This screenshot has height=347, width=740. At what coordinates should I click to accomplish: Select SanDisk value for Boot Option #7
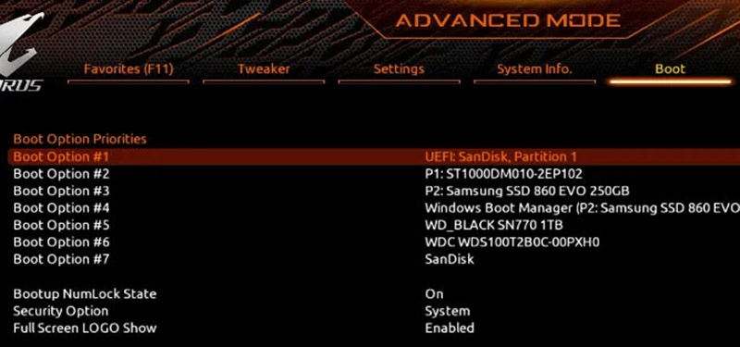coord(450,259)
